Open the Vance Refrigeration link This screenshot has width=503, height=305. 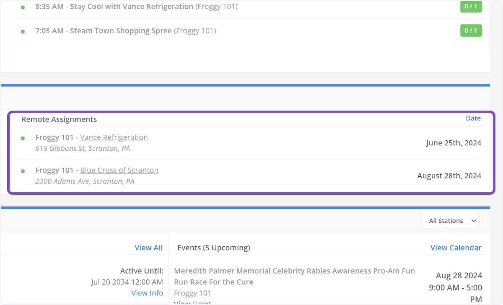pos(114,137)
